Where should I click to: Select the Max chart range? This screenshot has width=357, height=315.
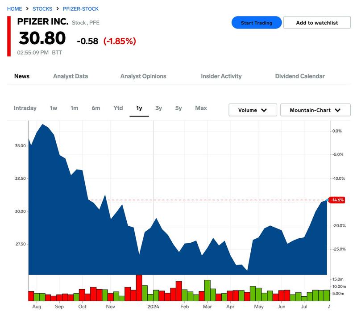pos(201,108)
